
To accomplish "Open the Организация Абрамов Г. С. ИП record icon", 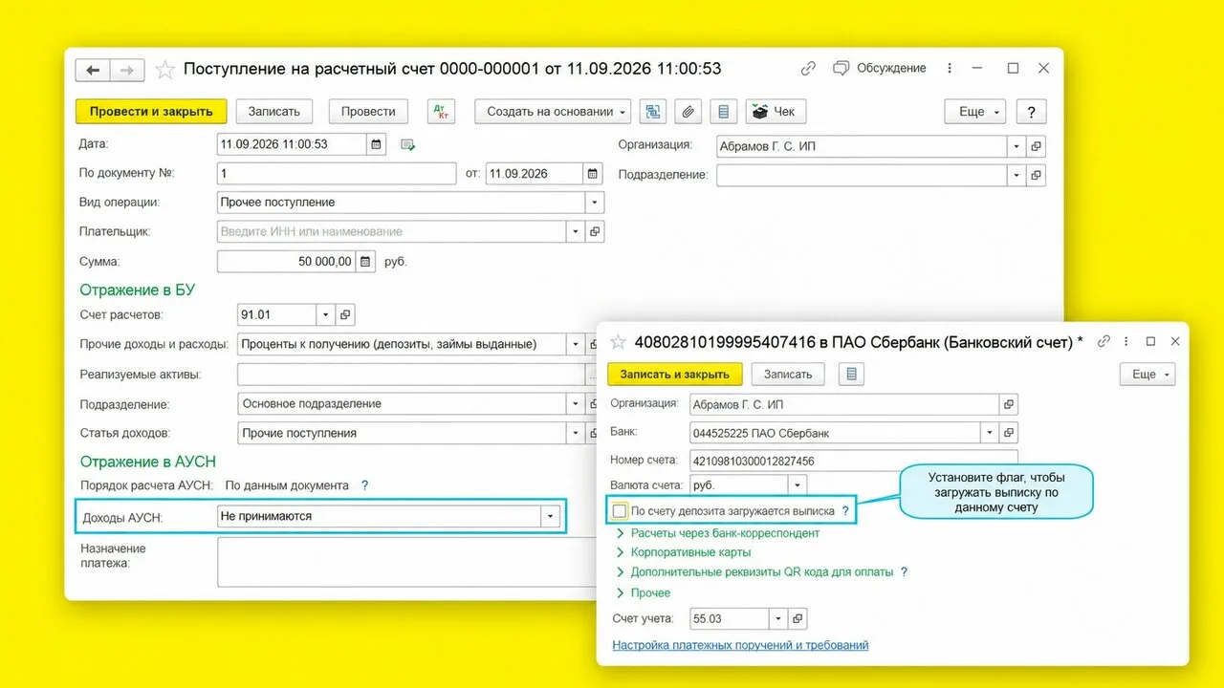I will point(1036,146).
